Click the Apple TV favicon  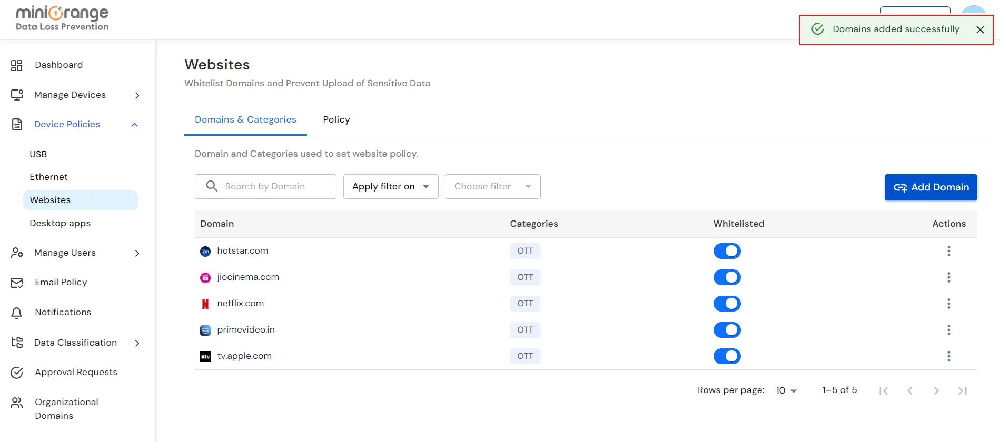click(205, 357)
